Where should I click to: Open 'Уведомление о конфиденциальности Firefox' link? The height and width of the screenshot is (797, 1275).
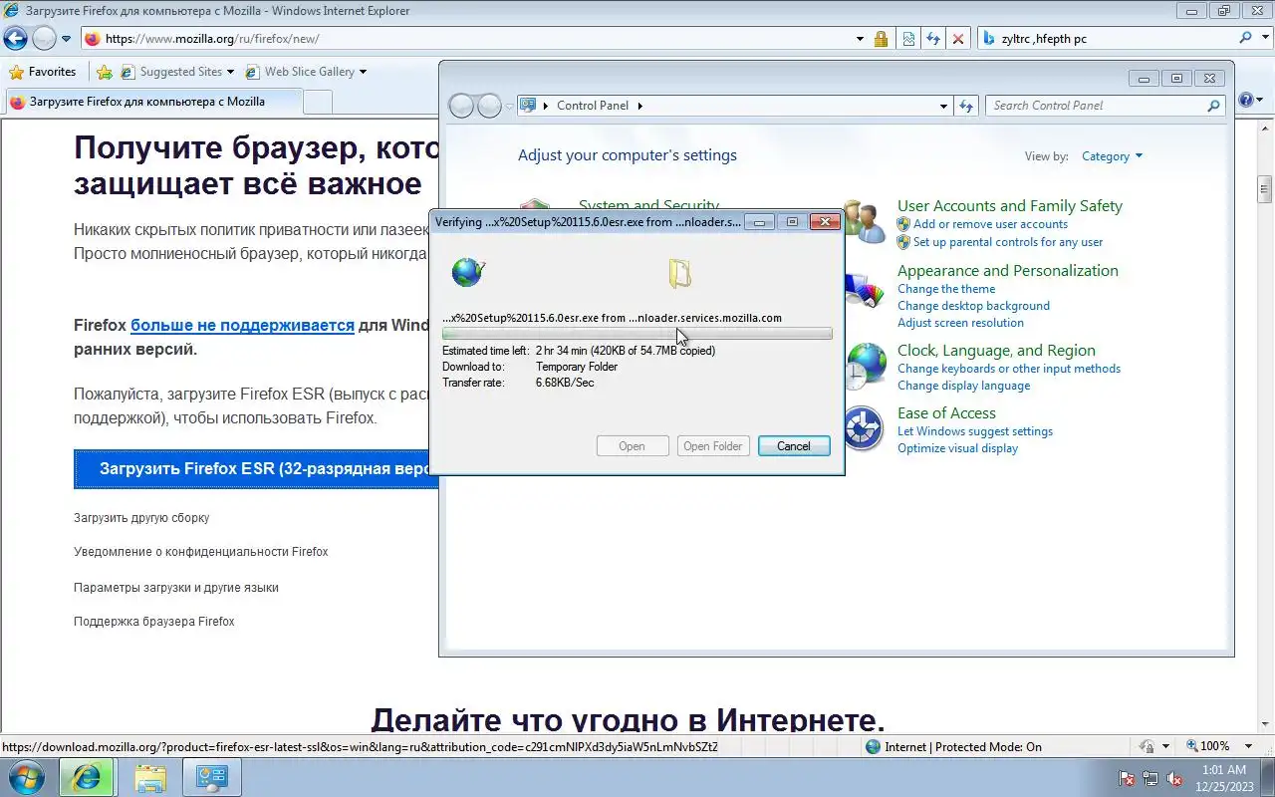click(x=200, y=552)
